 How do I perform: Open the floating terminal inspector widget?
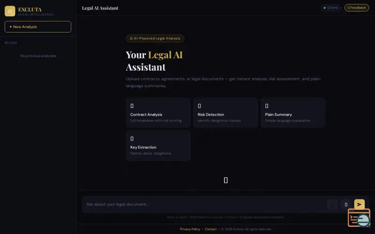pos(359,218)
